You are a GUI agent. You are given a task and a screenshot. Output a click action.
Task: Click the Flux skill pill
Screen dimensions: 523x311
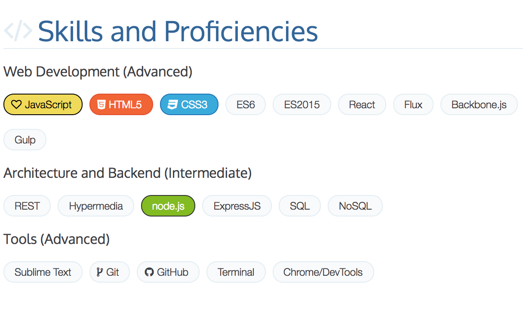413,105
